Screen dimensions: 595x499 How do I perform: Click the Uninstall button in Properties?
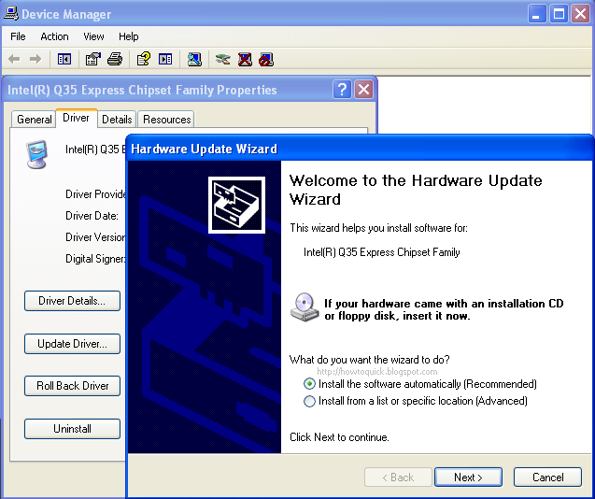72,429
